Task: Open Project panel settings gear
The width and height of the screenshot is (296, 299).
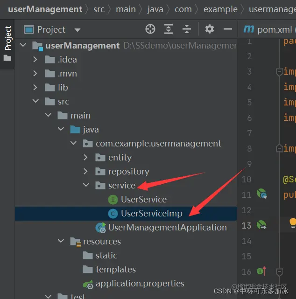Action: point(210,29)
